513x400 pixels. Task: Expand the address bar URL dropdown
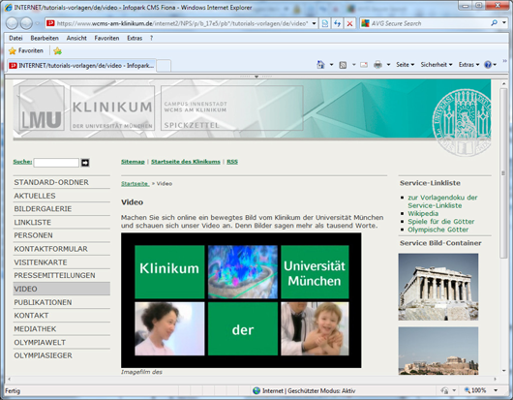pyautogui.click(x=314, y=23)
